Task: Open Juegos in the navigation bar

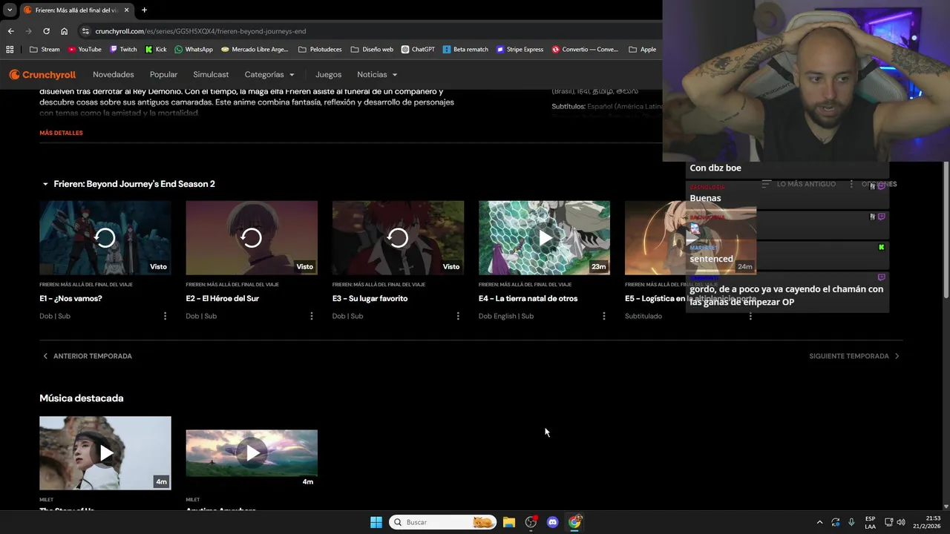Action: tap(328, 75)
